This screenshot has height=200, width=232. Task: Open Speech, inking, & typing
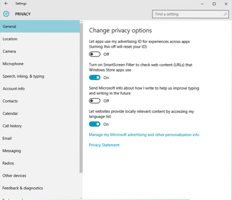23,76
